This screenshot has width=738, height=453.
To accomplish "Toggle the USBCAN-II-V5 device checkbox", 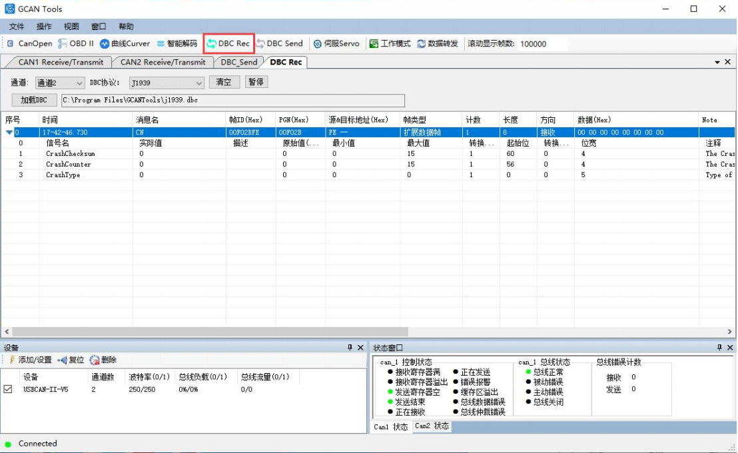I will pos(8,390).
